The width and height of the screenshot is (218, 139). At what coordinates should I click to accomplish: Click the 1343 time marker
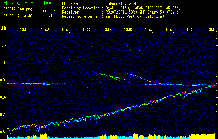pos(66,30)
